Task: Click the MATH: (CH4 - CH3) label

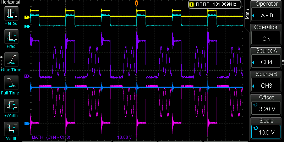Action: (51, 137)
